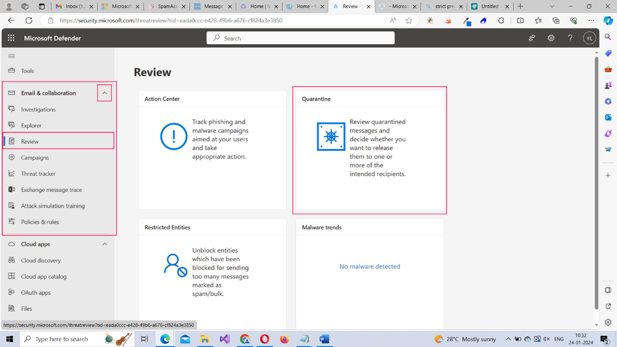Open Policies & rules page

tap(40, 222)
